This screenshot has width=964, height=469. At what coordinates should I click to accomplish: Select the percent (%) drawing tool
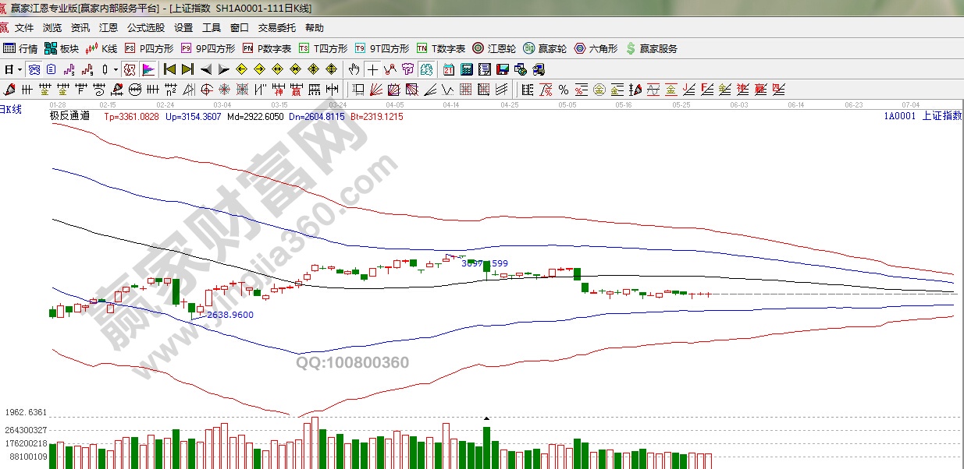(582, 89)
